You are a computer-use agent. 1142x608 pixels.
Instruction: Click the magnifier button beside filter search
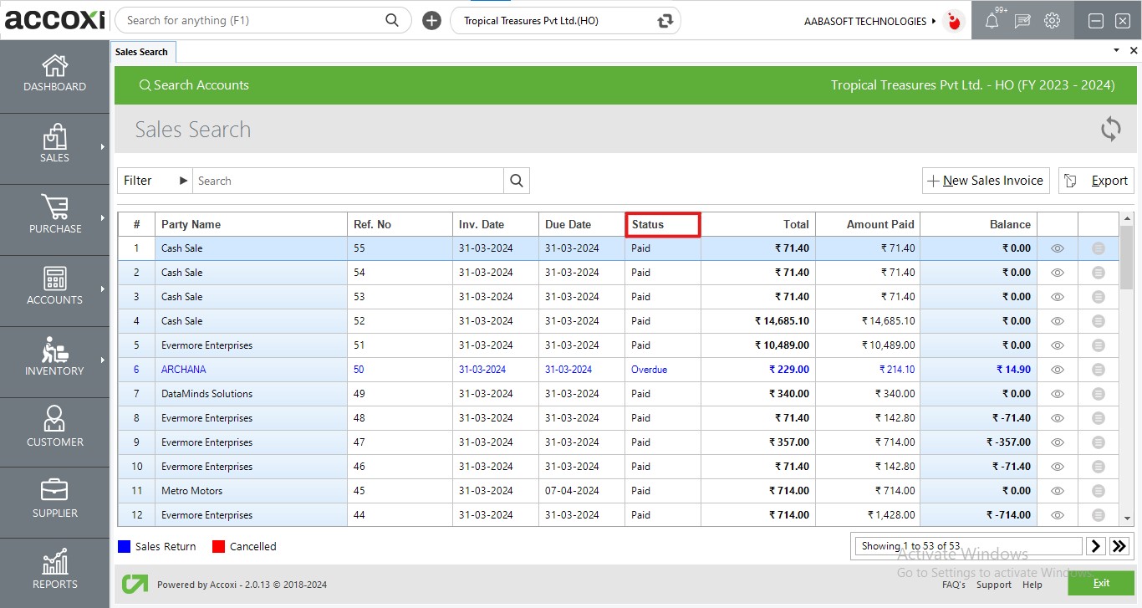coord(517,181)
